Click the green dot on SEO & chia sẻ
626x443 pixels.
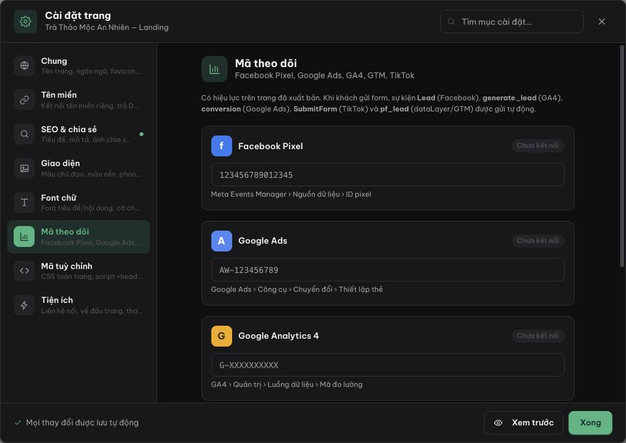[142, 134]
